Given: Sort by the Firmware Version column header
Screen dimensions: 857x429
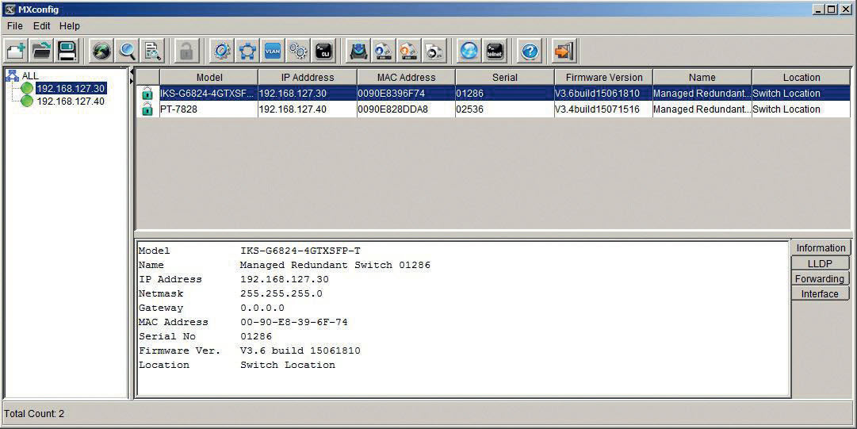Looking at the screenshot, I should click(x=604, y=78).
